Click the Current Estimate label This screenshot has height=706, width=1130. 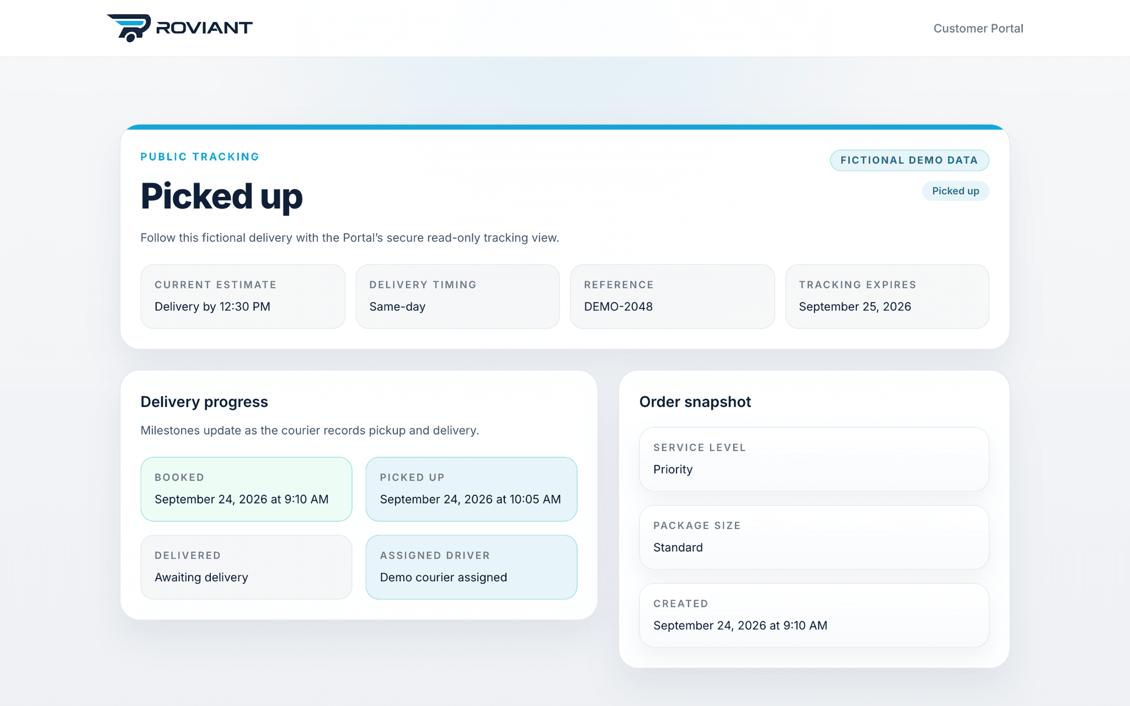216,285
